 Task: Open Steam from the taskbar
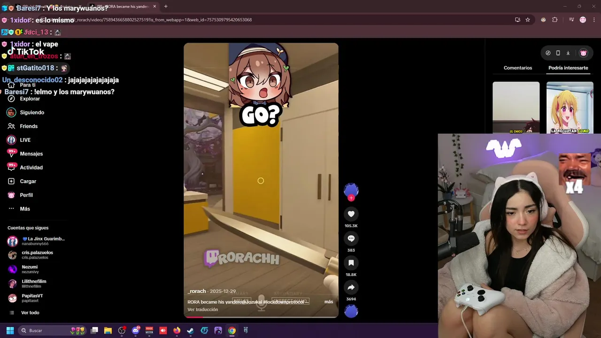click(190, 330)
